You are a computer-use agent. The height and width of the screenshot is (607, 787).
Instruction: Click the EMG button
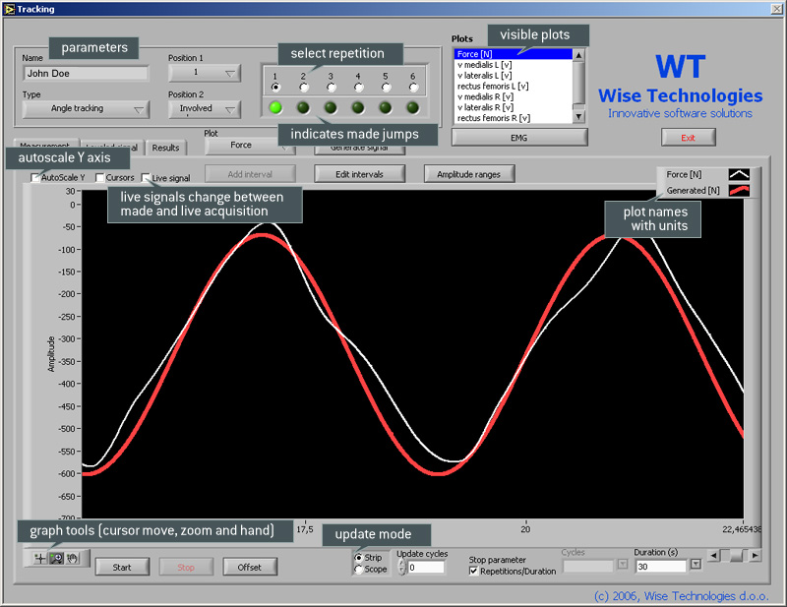[519, 138]
